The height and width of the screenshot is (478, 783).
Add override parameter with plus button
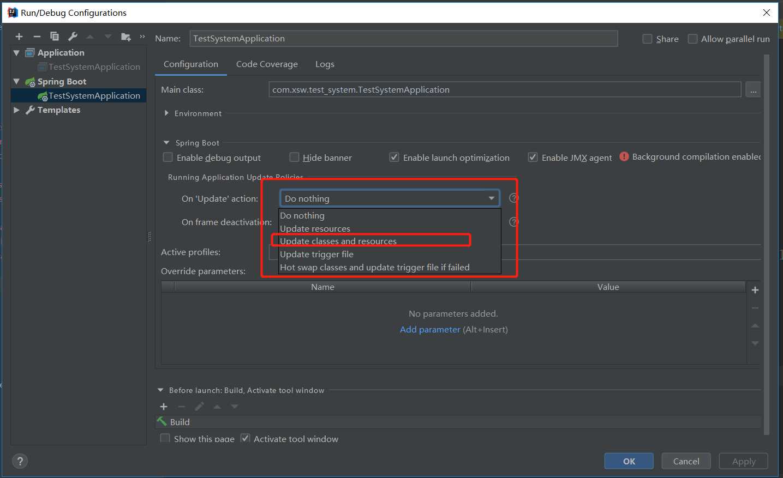coord(755,290)
